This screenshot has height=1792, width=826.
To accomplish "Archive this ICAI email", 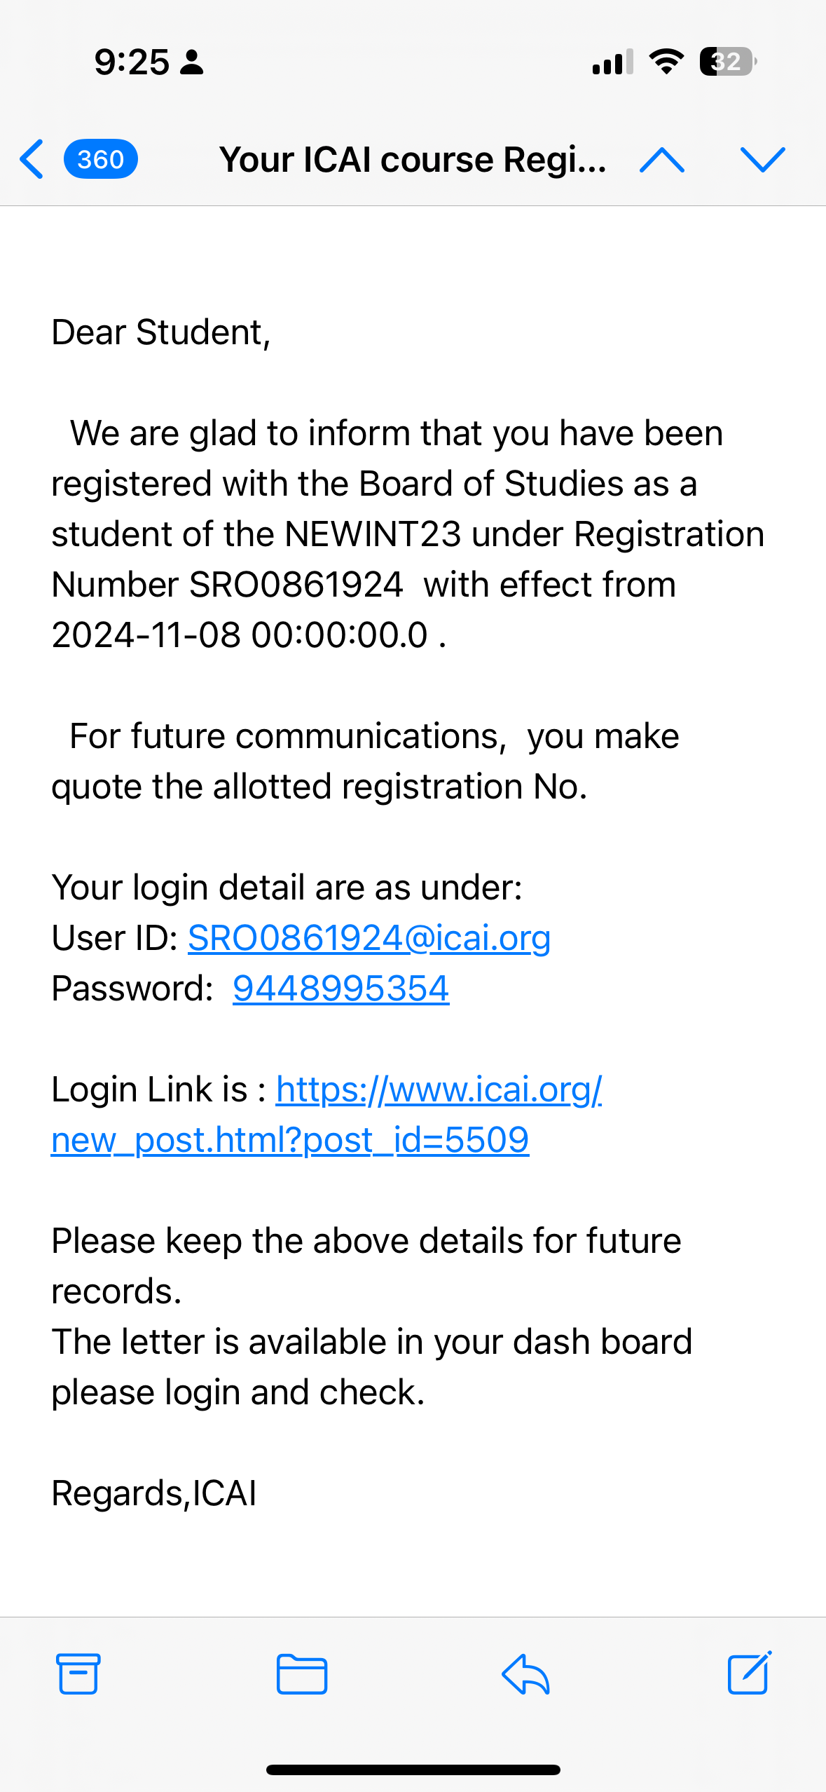I will click(x=78, y=1674).
